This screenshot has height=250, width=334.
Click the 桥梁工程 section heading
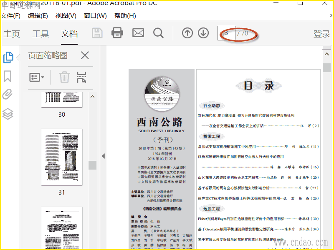tap(212, 137)
